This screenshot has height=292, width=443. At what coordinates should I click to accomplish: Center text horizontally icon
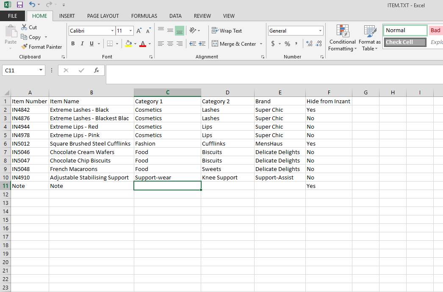[x=170, y=44]
